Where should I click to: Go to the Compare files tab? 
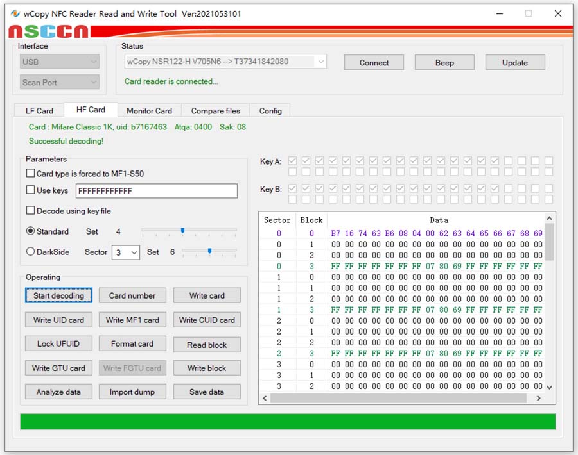215,111
